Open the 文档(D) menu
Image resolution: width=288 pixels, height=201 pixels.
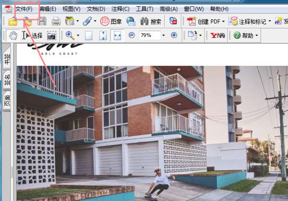[96, 9]
